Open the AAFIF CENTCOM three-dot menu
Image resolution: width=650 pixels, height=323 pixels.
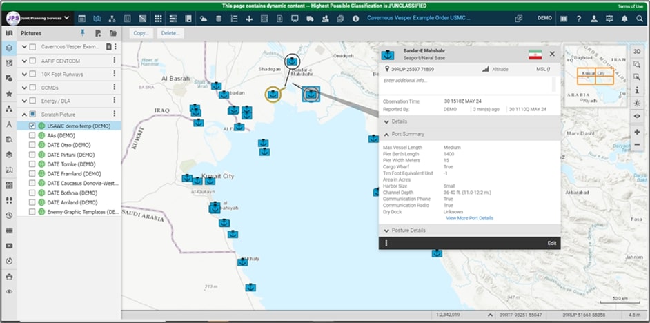tap(115, 61)
